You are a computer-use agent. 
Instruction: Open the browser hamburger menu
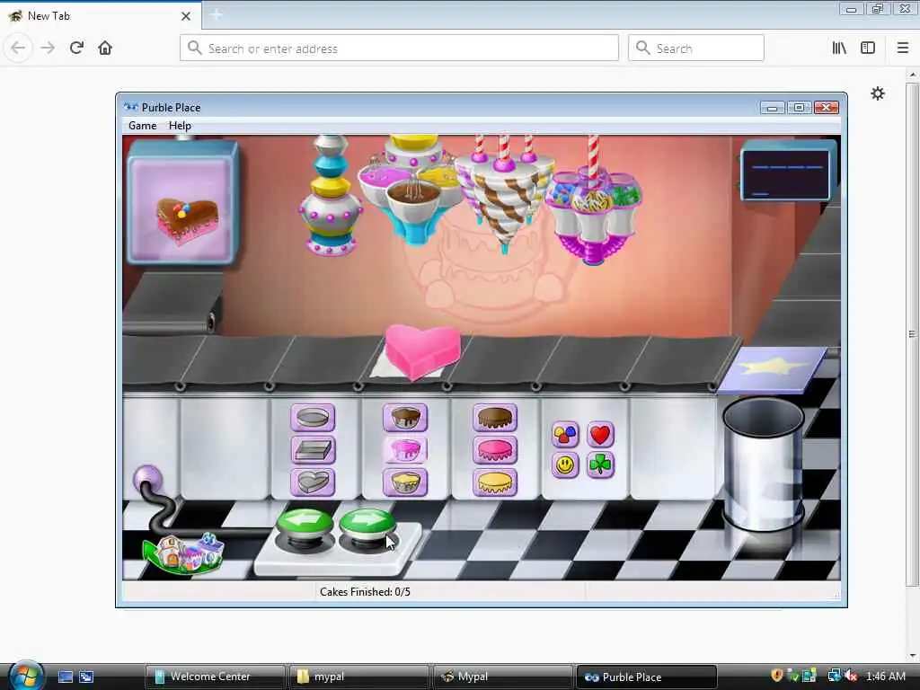[x=903, y=49]
